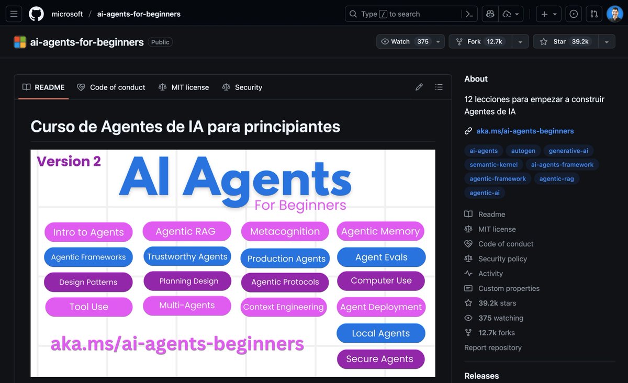Select the ai-agents-framework topic tag

(x=562, y=164)
